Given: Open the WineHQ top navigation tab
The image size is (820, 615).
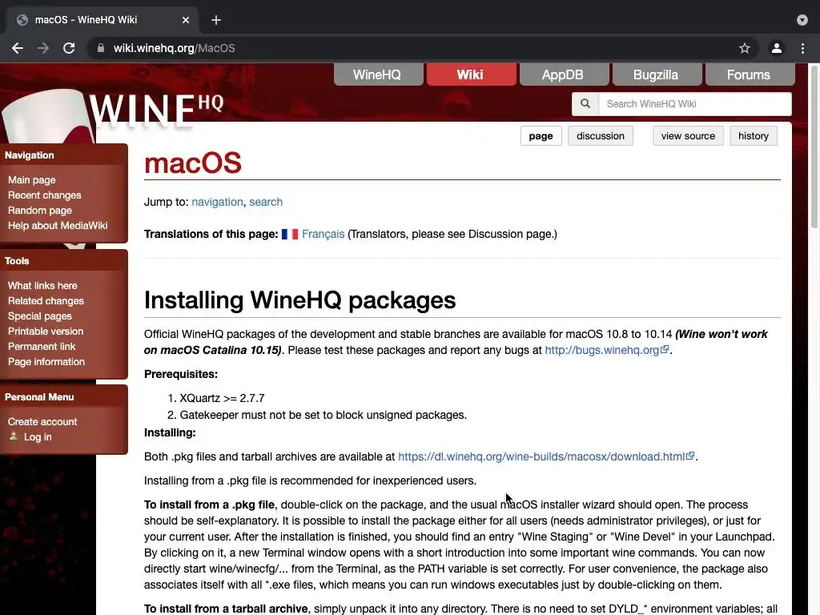Looking at the screenshot, I should pyautogui.click(x=378, y=74).
